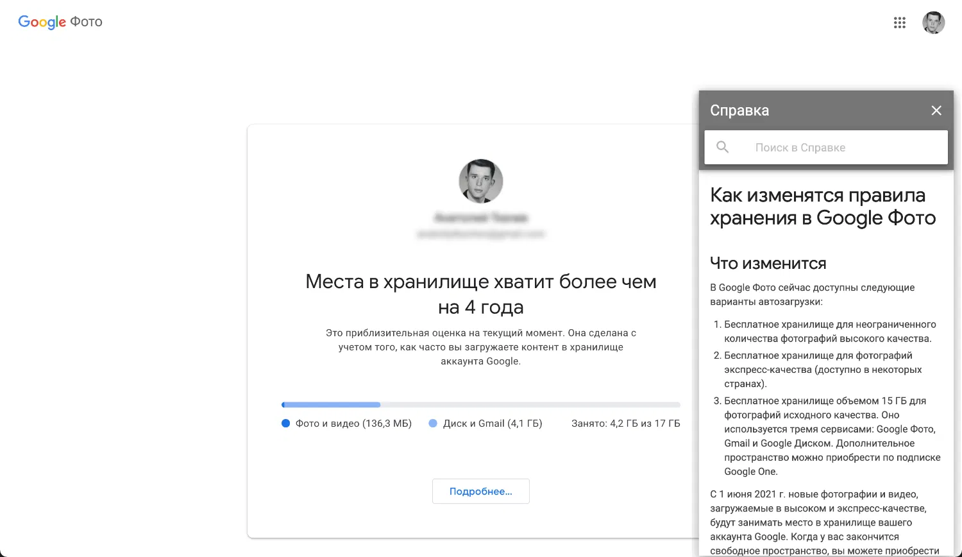Click the profile photo in the storage card

tap(481, 181)
